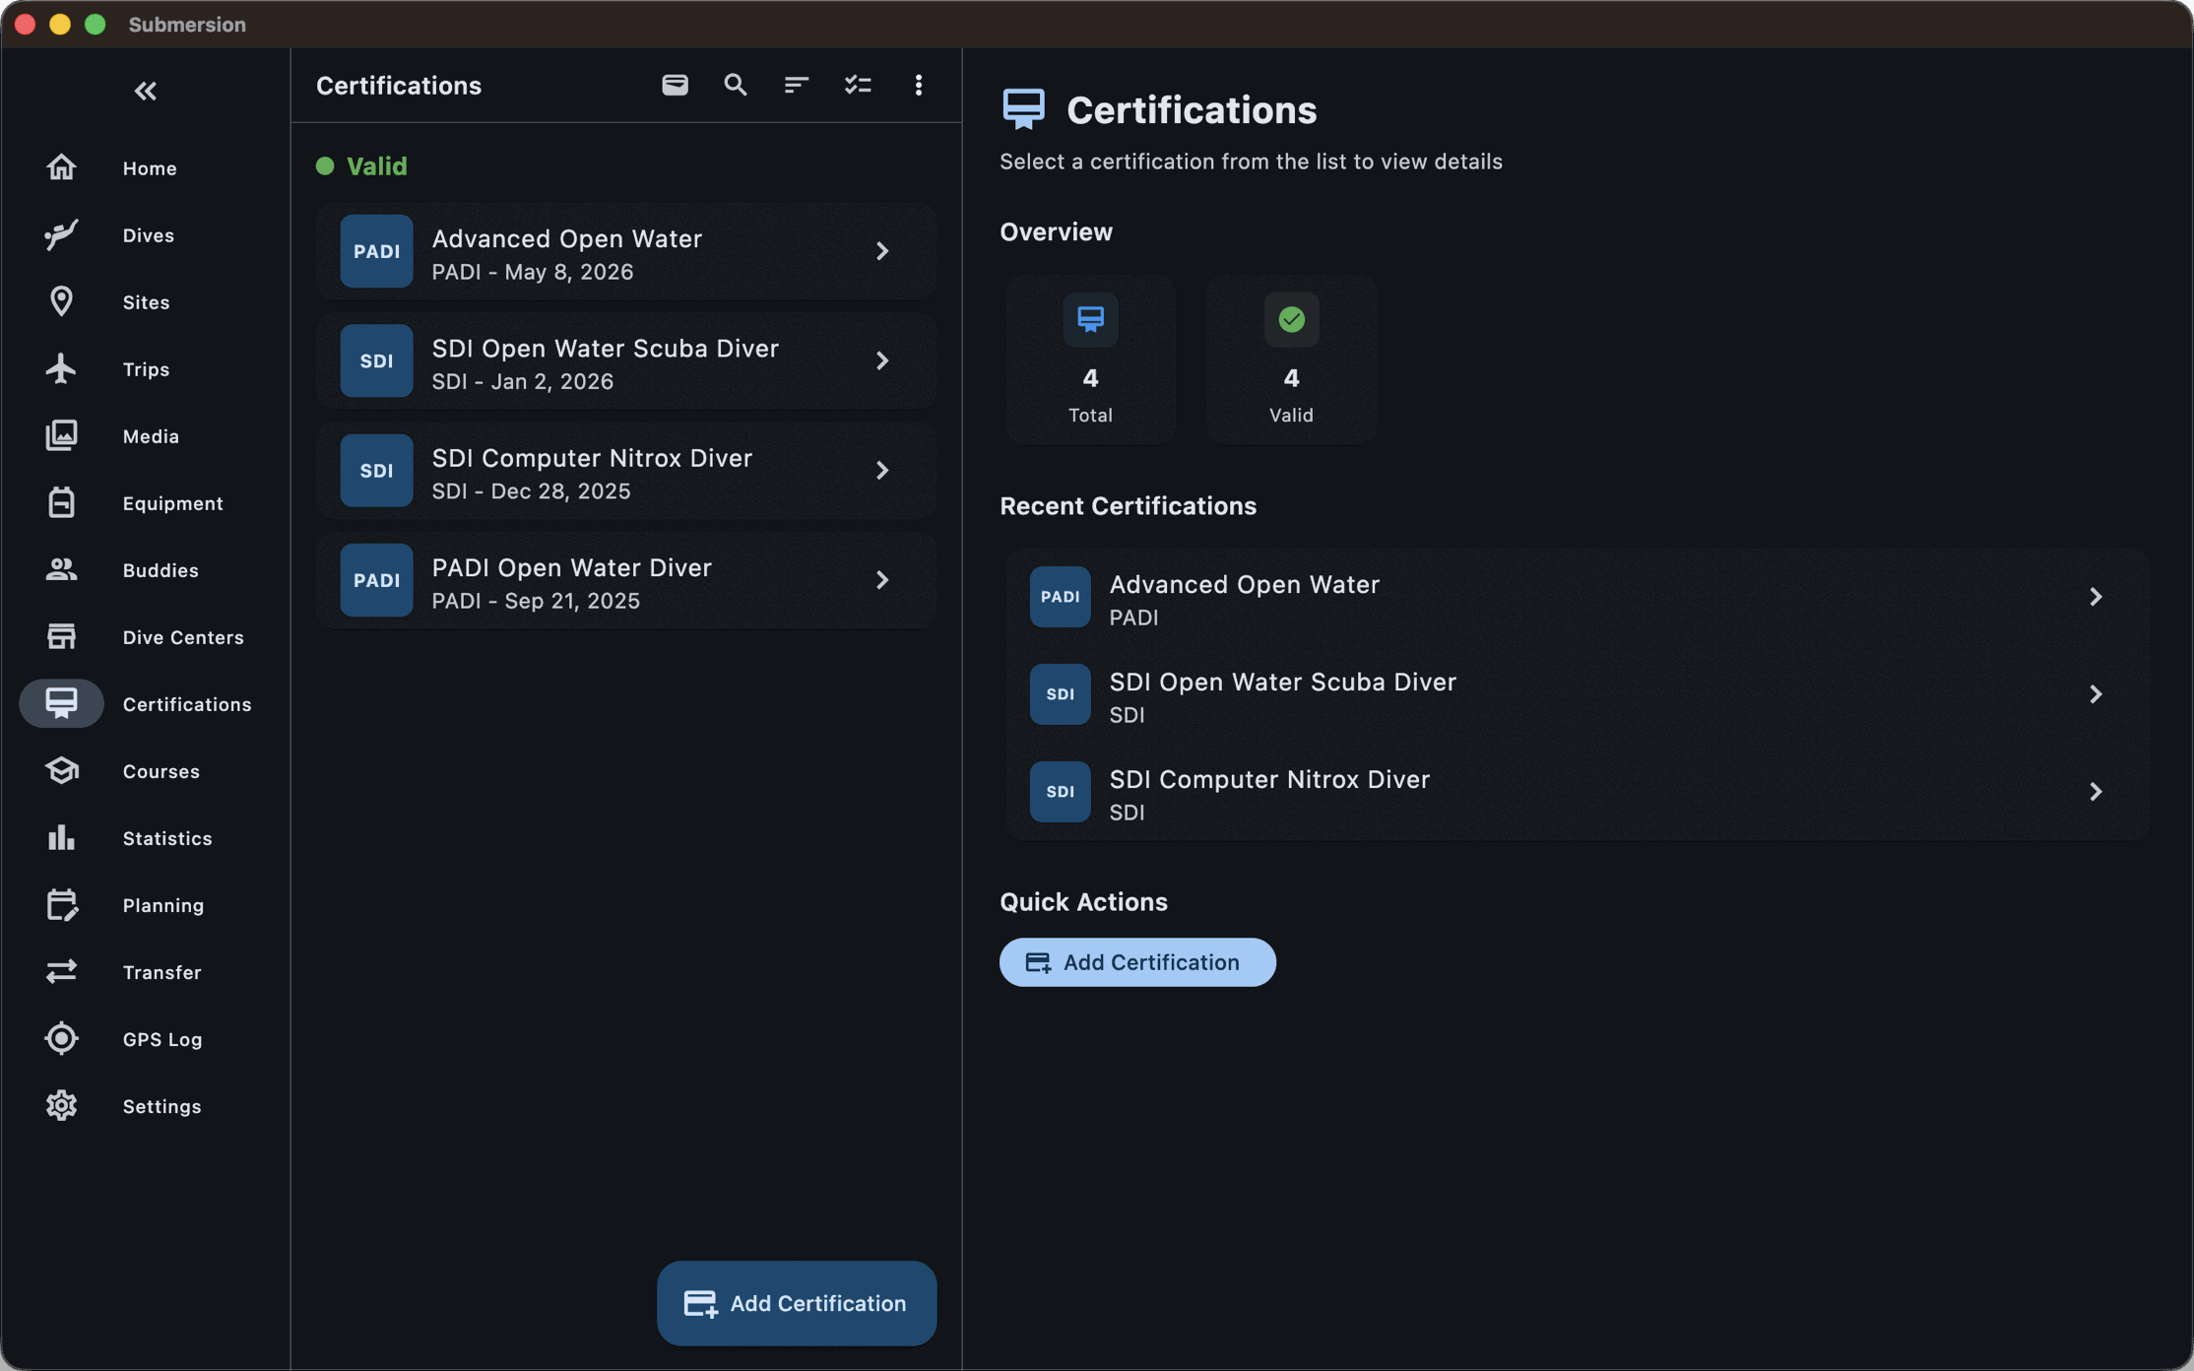This screenshot has height=1371, width=2194.
Task: Click the Certifications header icon in detail pane
Action: click(x=1023, y=109)
